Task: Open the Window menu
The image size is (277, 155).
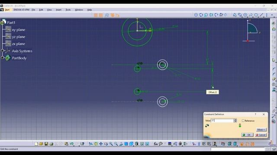Action: [x=79, y=9]
